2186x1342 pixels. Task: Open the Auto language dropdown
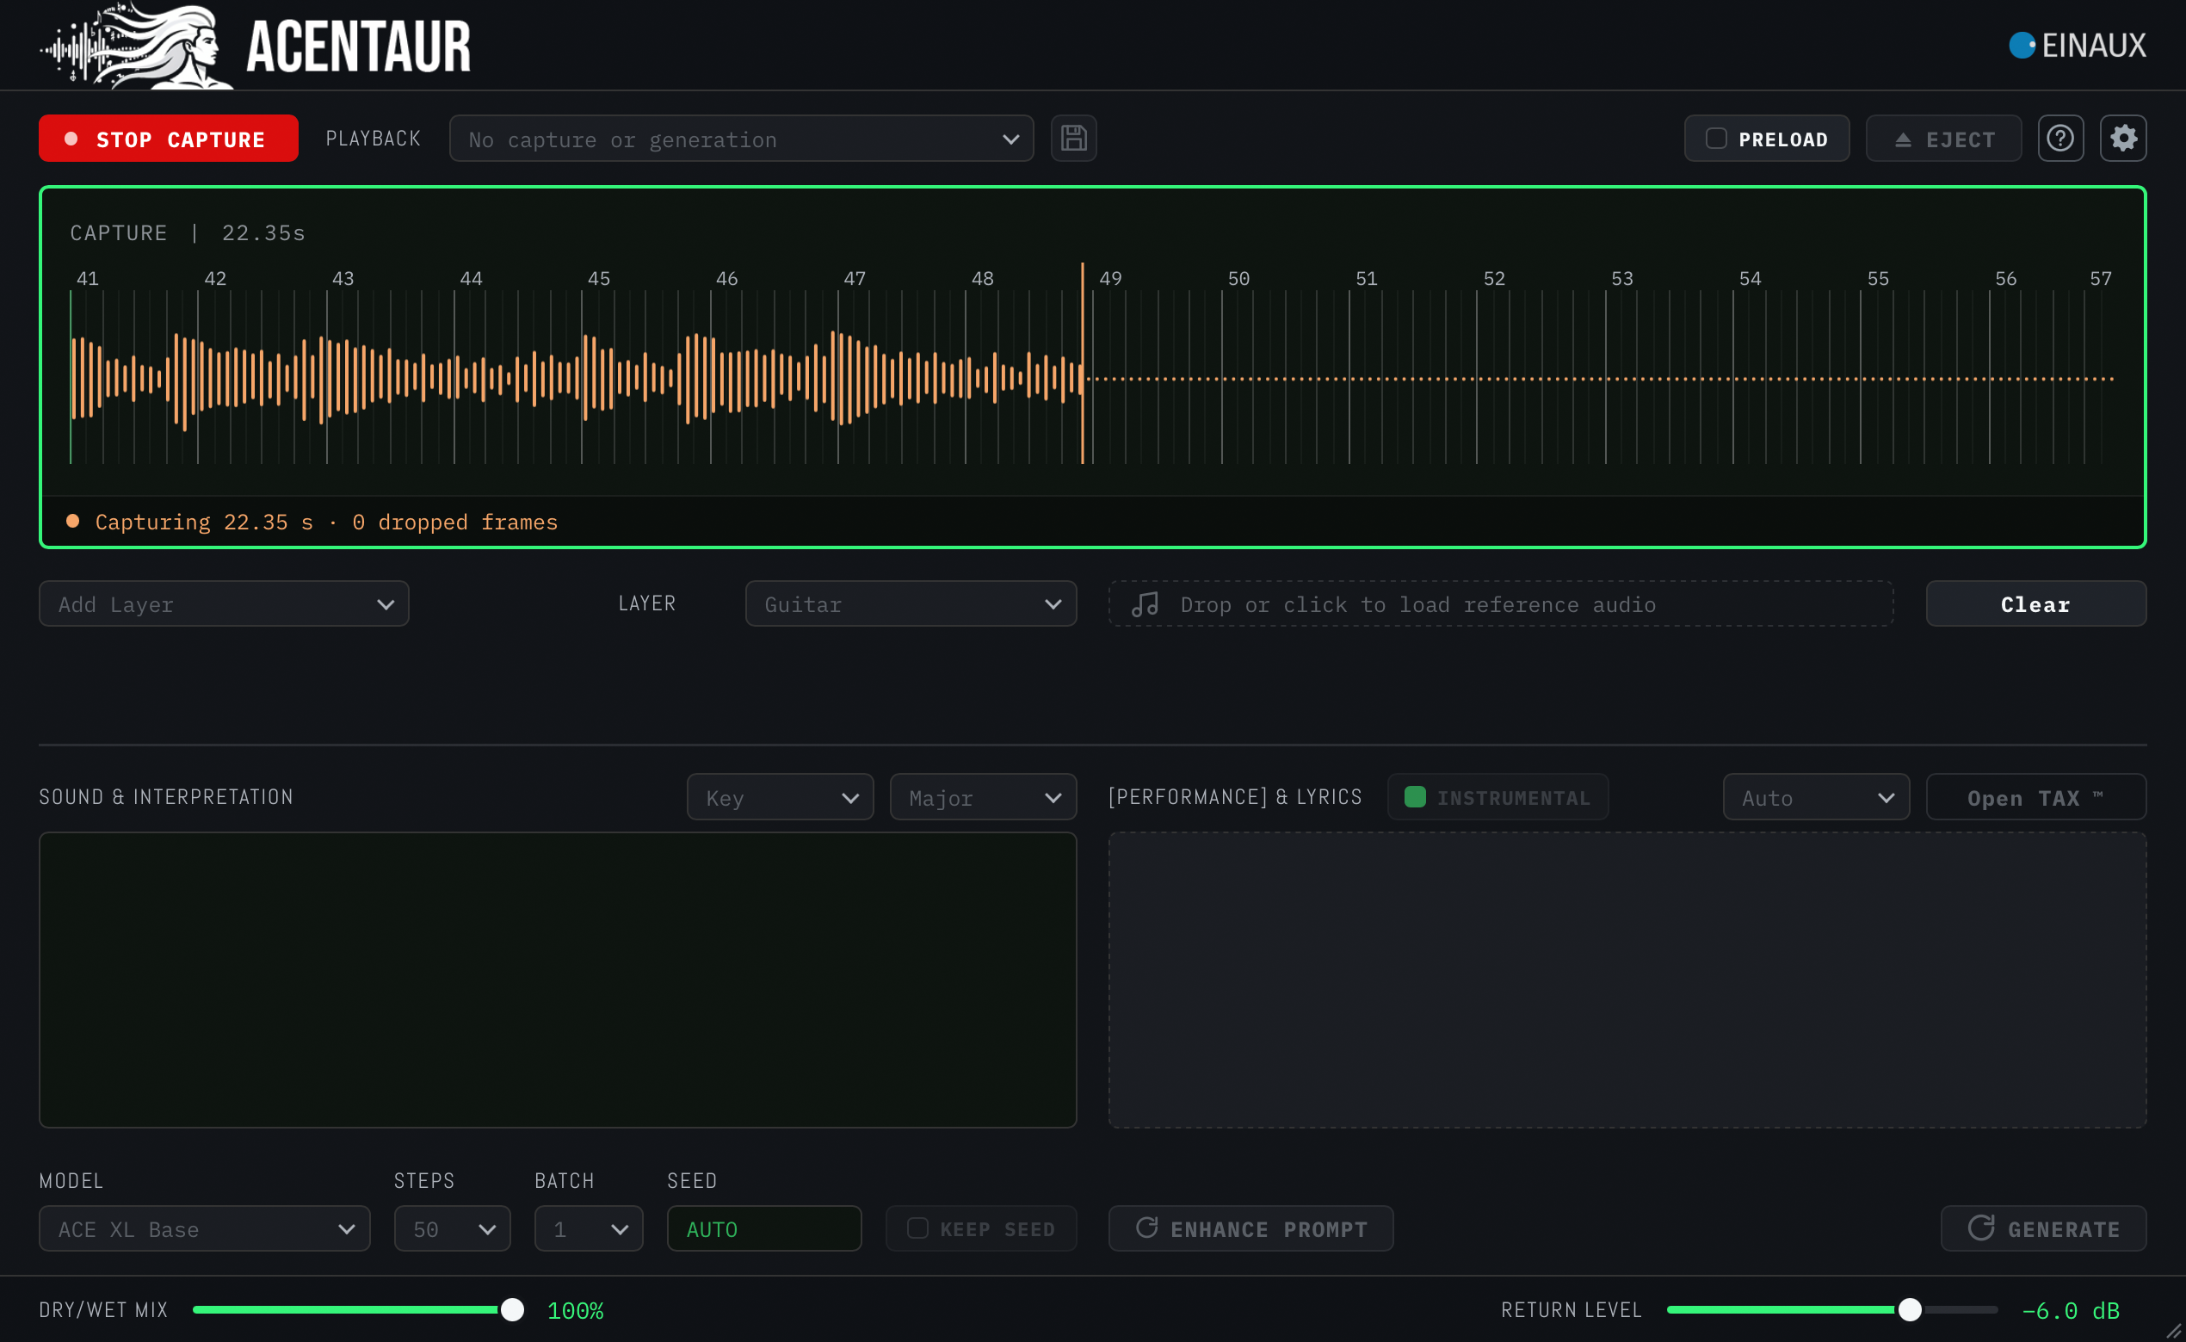[x=1816, y=797]
